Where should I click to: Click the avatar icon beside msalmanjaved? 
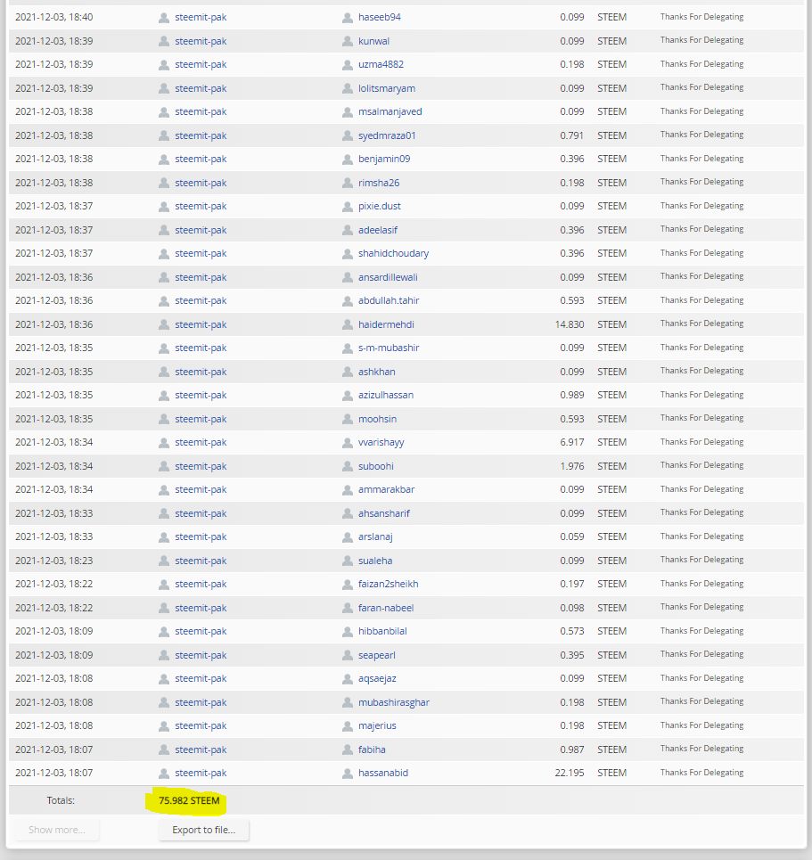pyautogui.click(x=348, y=112)
